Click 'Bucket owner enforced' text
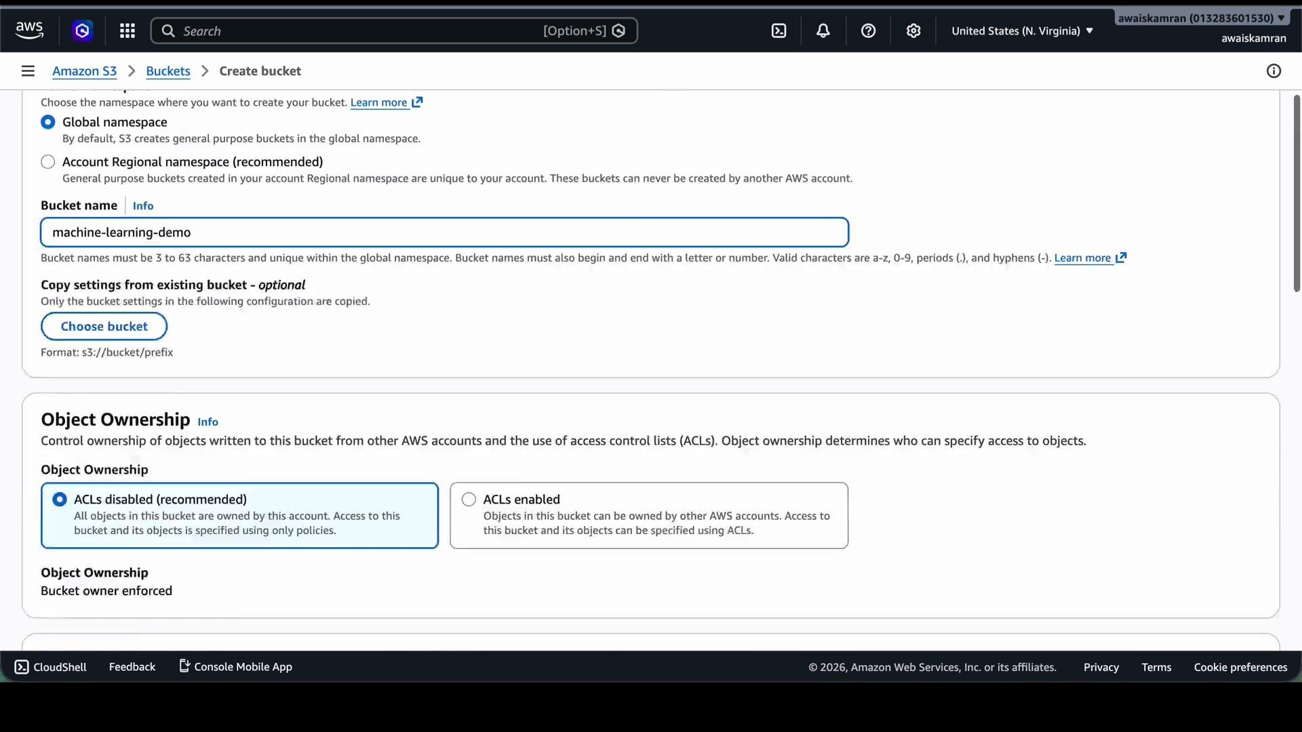The height and width of the screenshot is (732, 1302). (106, 590)
